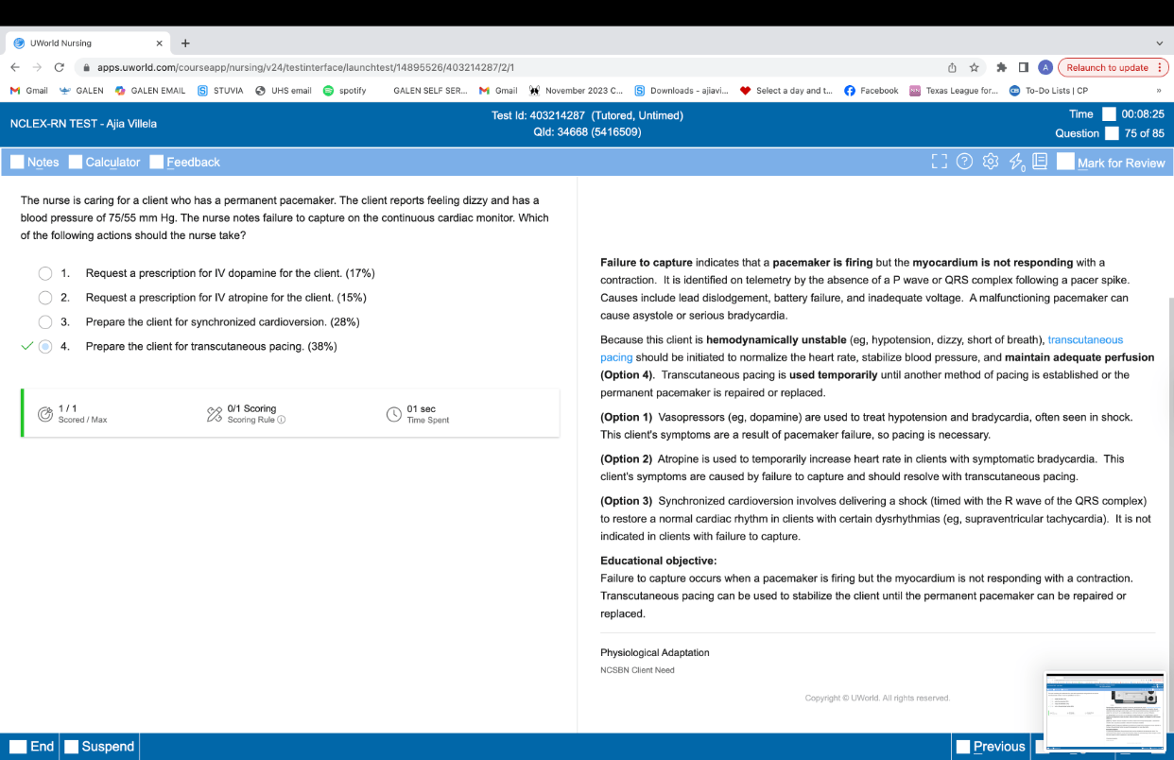Open the book notebook icon
The height and width of the screenshot is (760, 1174).
click(1040, 162)
